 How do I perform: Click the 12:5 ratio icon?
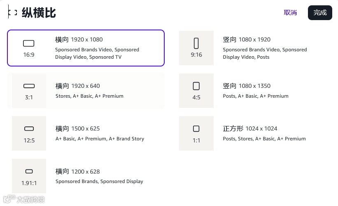(x=29, y=129)
